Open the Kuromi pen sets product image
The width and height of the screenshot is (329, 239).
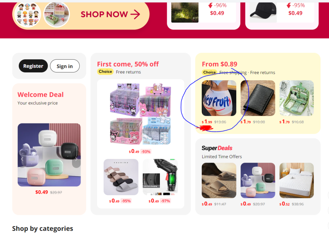[x=140, y=114]
